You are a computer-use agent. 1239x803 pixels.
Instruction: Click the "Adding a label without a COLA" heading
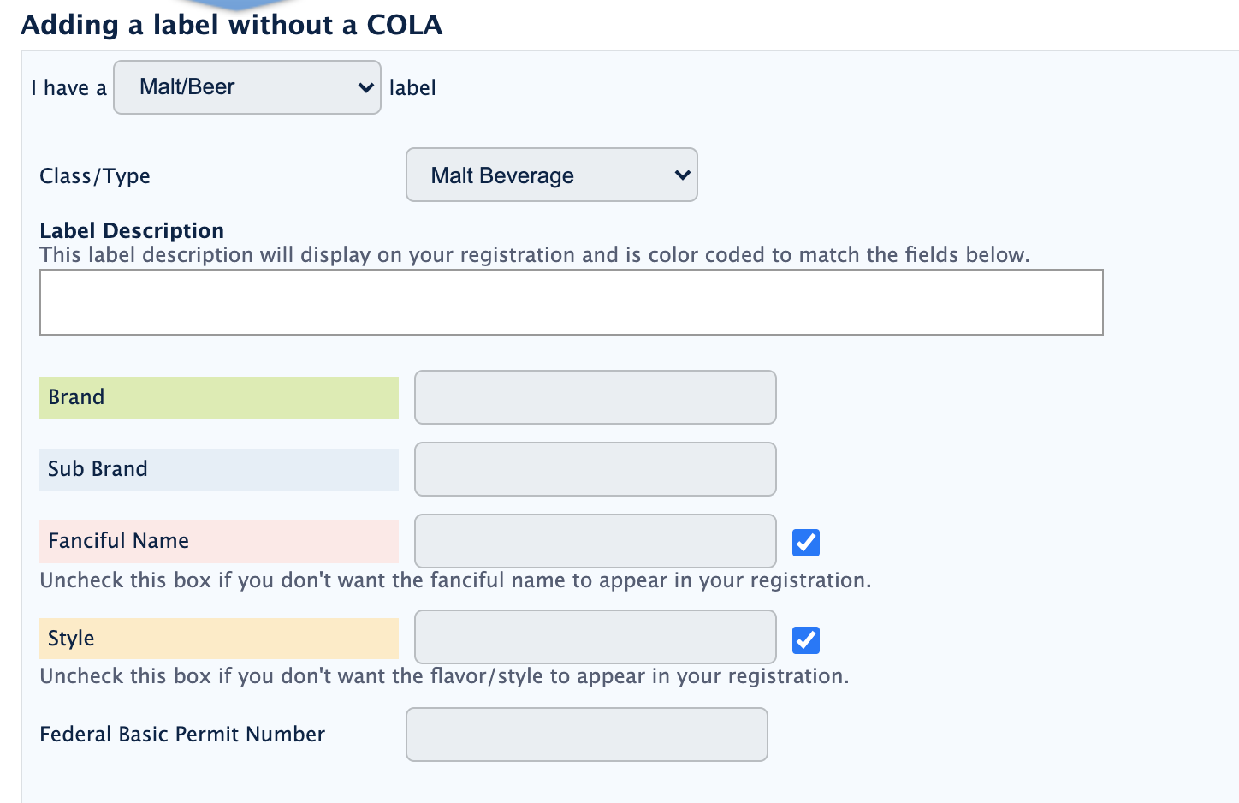click(231, 25)
